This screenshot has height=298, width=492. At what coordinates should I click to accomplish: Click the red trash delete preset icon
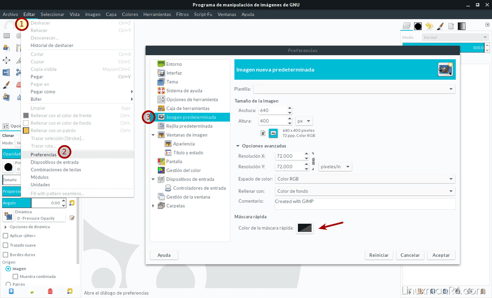[x=50, y=291]
